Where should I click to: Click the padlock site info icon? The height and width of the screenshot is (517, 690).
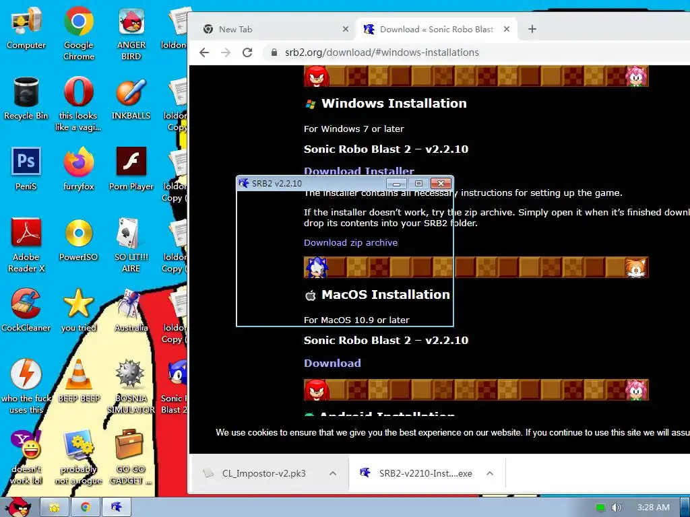coord(274,53)
